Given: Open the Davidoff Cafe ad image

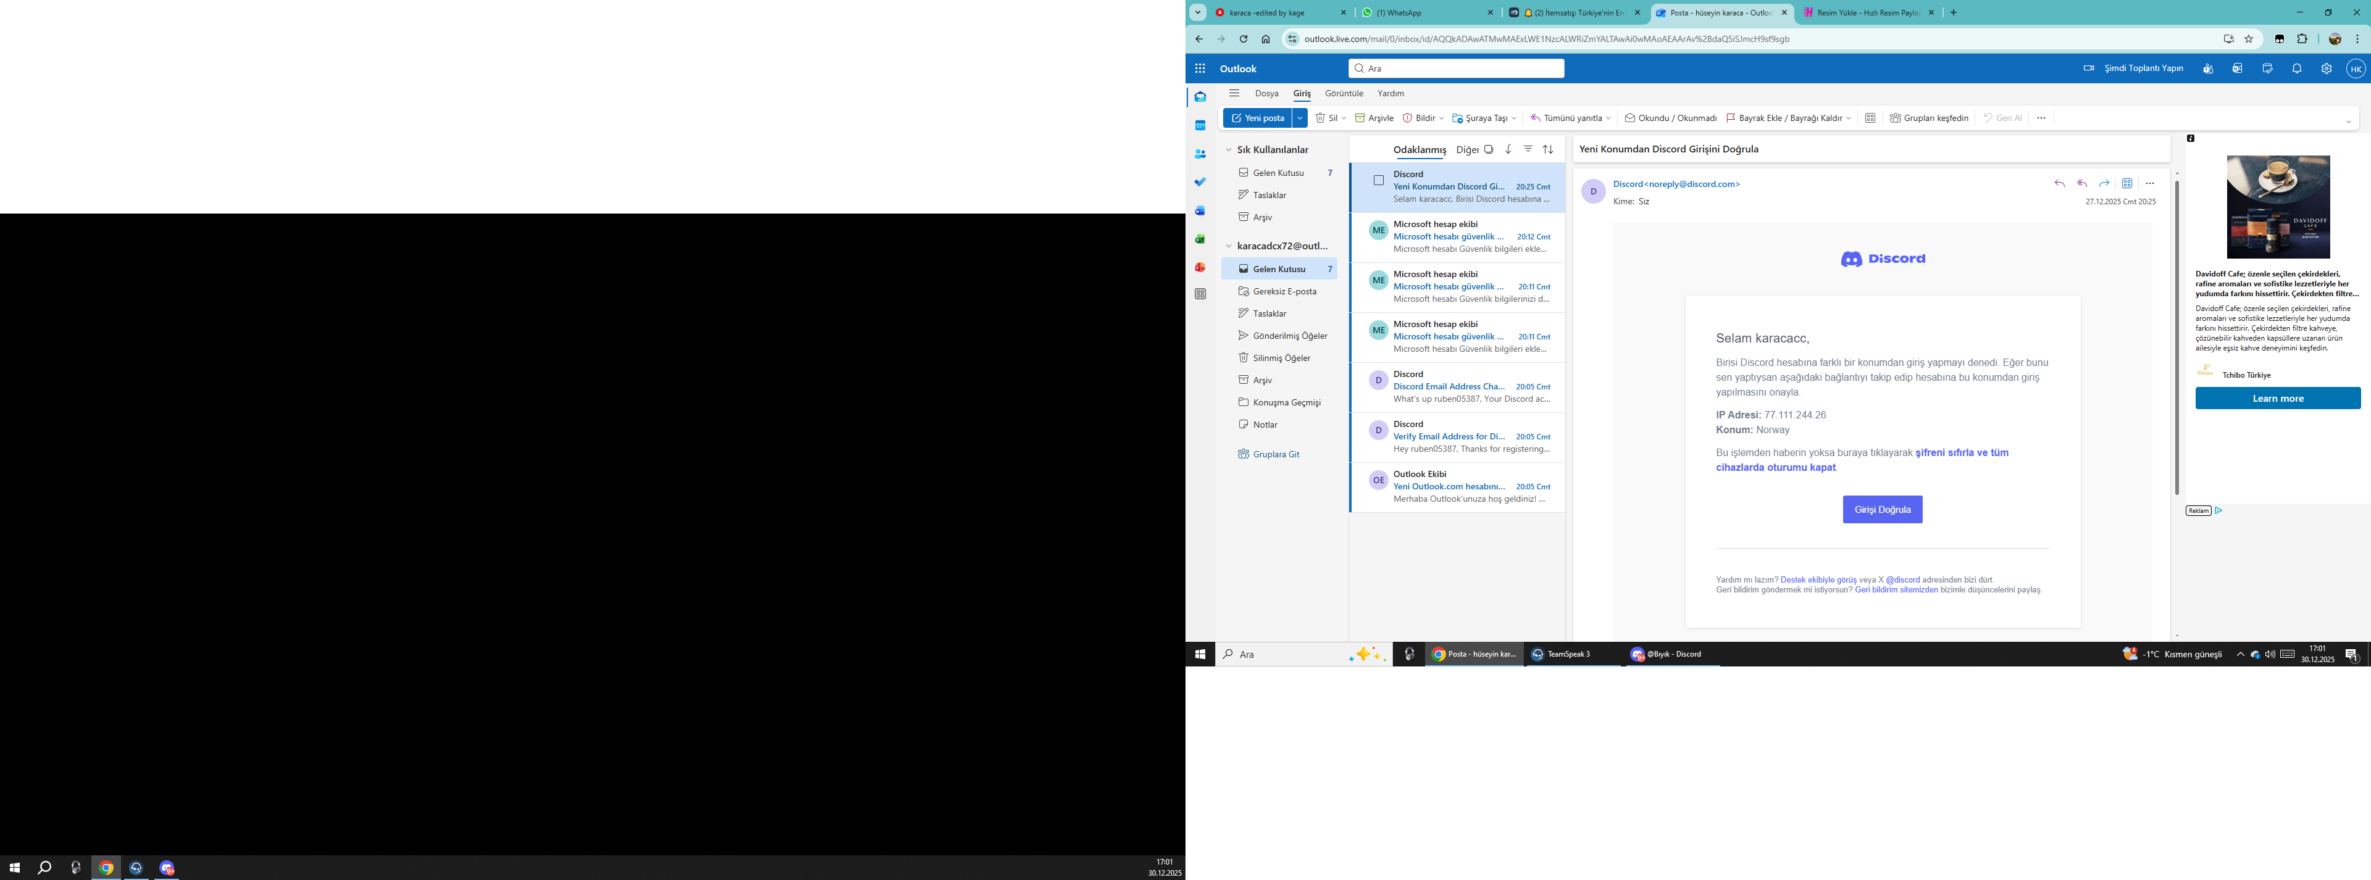Looking at the screenshot, I should pos(2278,207).
